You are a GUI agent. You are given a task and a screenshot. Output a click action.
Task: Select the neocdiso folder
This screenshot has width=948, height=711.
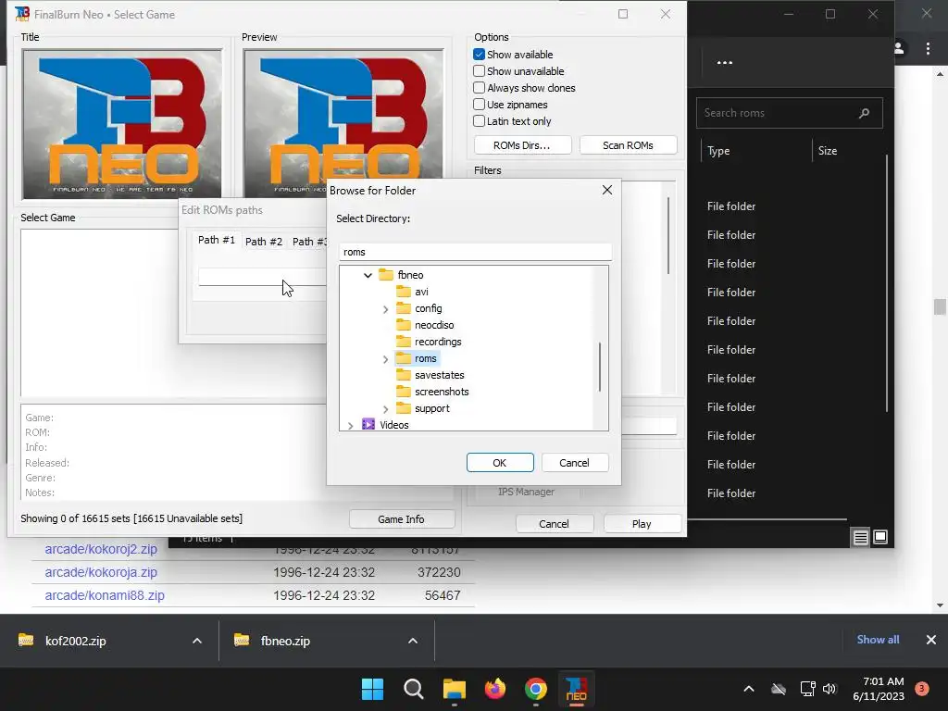[x=434, y=325]
